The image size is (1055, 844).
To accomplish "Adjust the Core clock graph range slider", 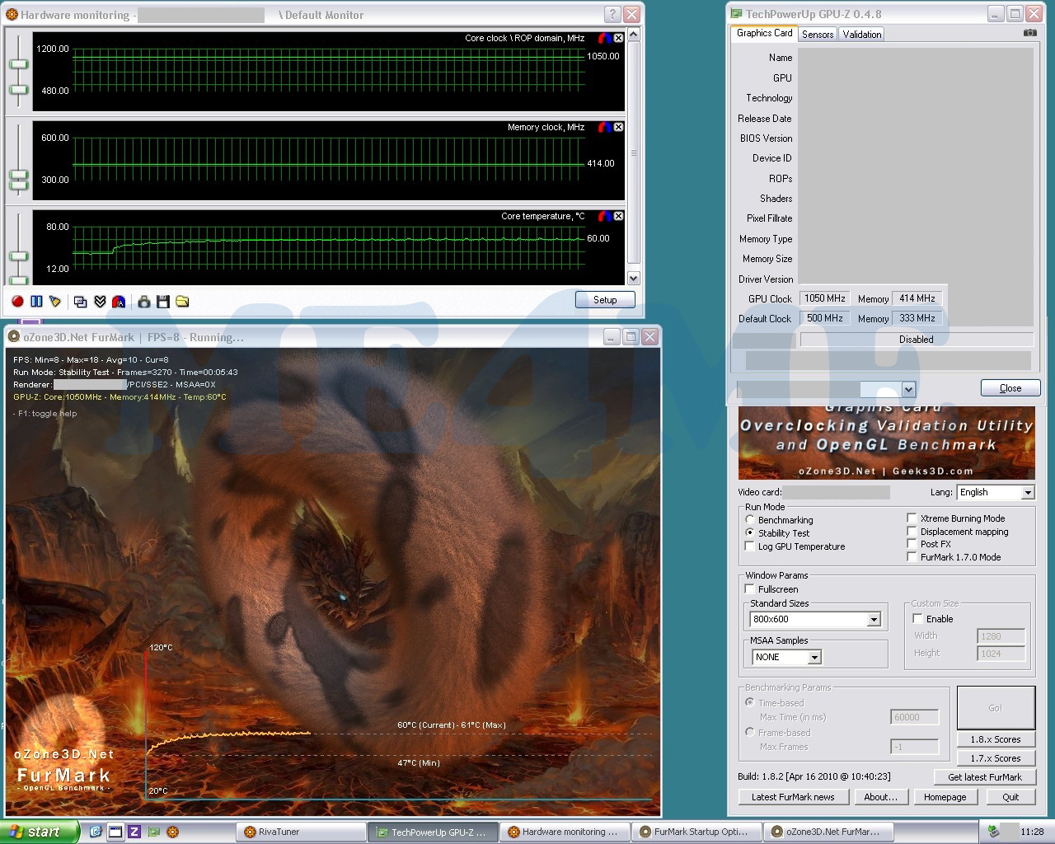I will click(x=18, y=65).
